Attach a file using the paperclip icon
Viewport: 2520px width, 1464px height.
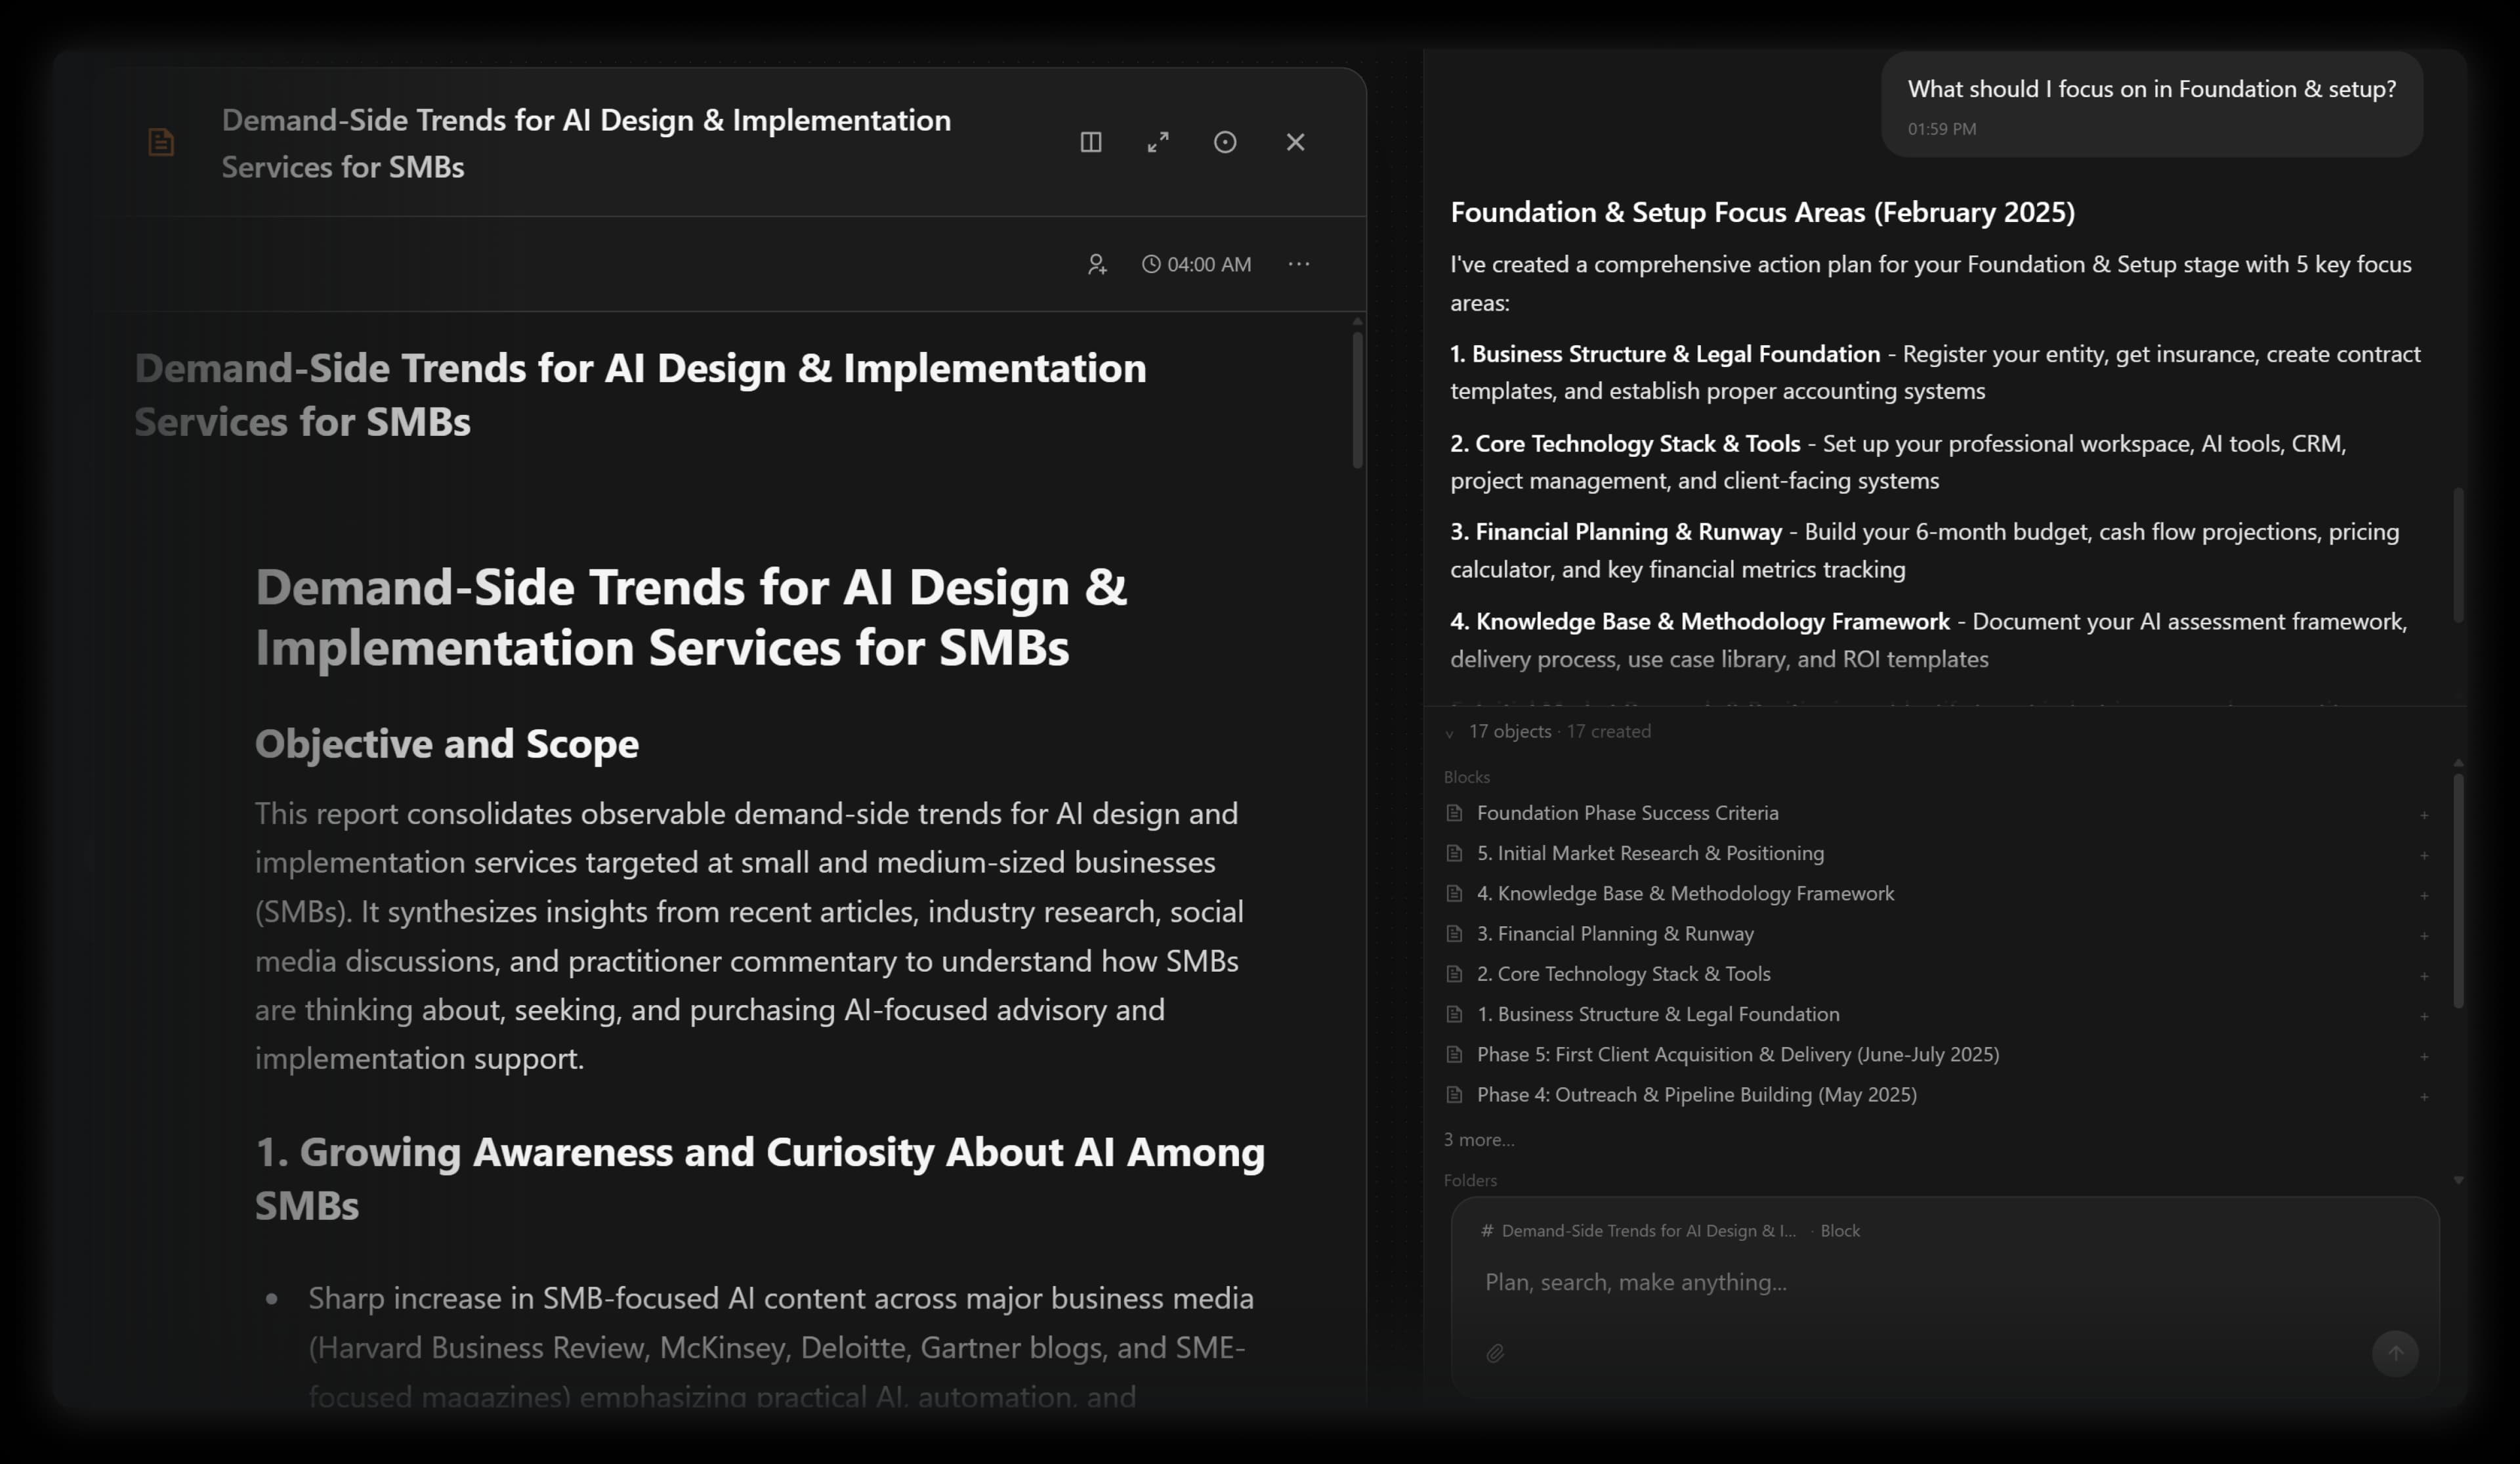1496,1354
